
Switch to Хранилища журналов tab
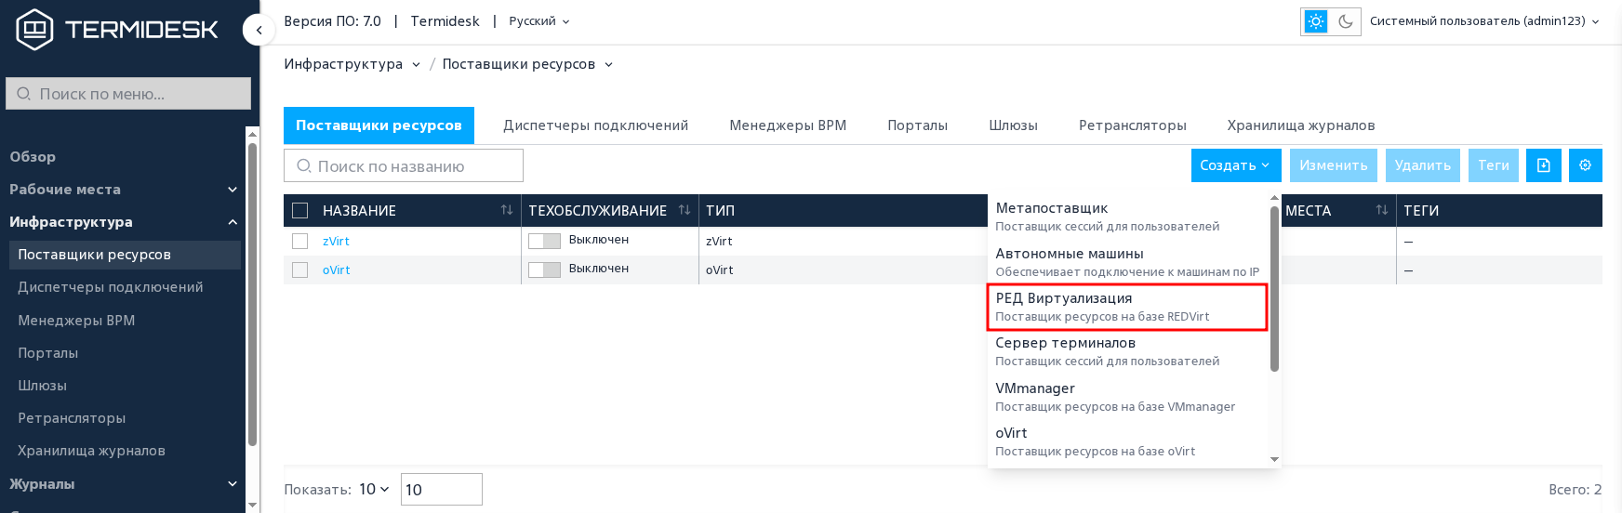pyautogui.click(x=1301, y=125)
